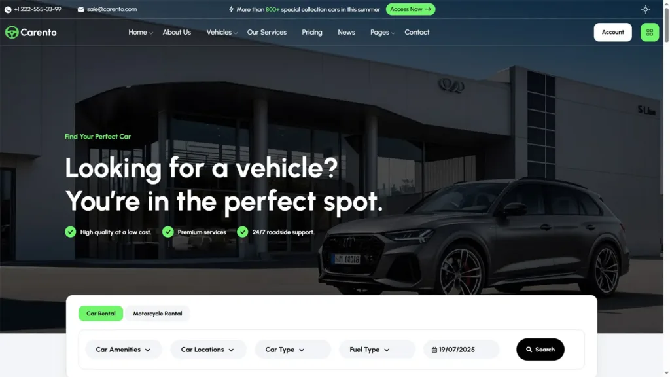The image size is (670, 377).
Task: Select the Car Rental tab
Action: (101, 314)
